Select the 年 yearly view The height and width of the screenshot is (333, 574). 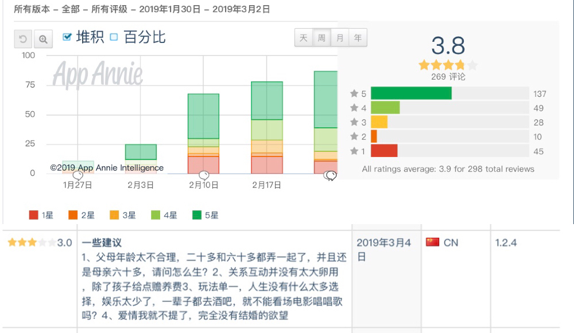pos(358,38)
